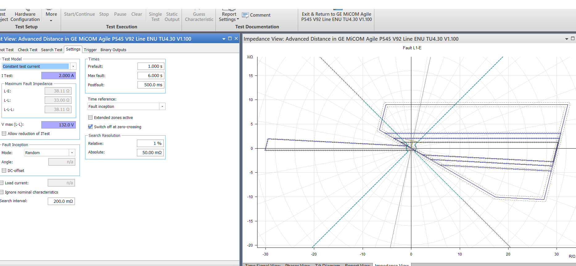The image size is (576, 266).
Task: Run a Single Test
Action: coord(155,17)
